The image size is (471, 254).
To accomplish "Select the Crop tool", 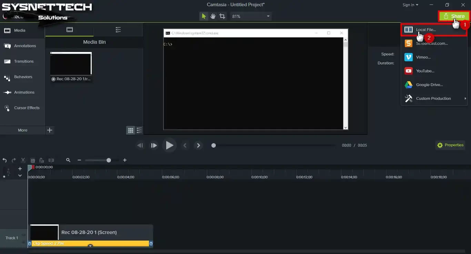I will click(x=222, y=16).
